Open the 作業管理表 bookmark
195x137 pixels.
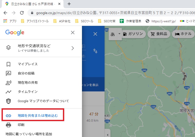point(131,21)
